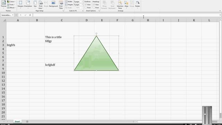
Task: Expand the formula bar arrow
Action: click(x=220, y=15)
